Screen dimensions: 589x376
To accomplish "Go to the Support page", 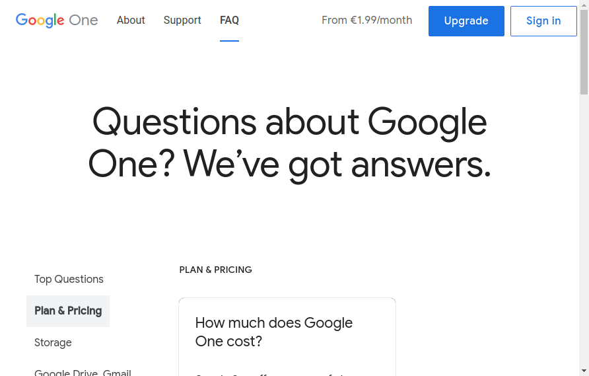I will [x=182, y=20].
